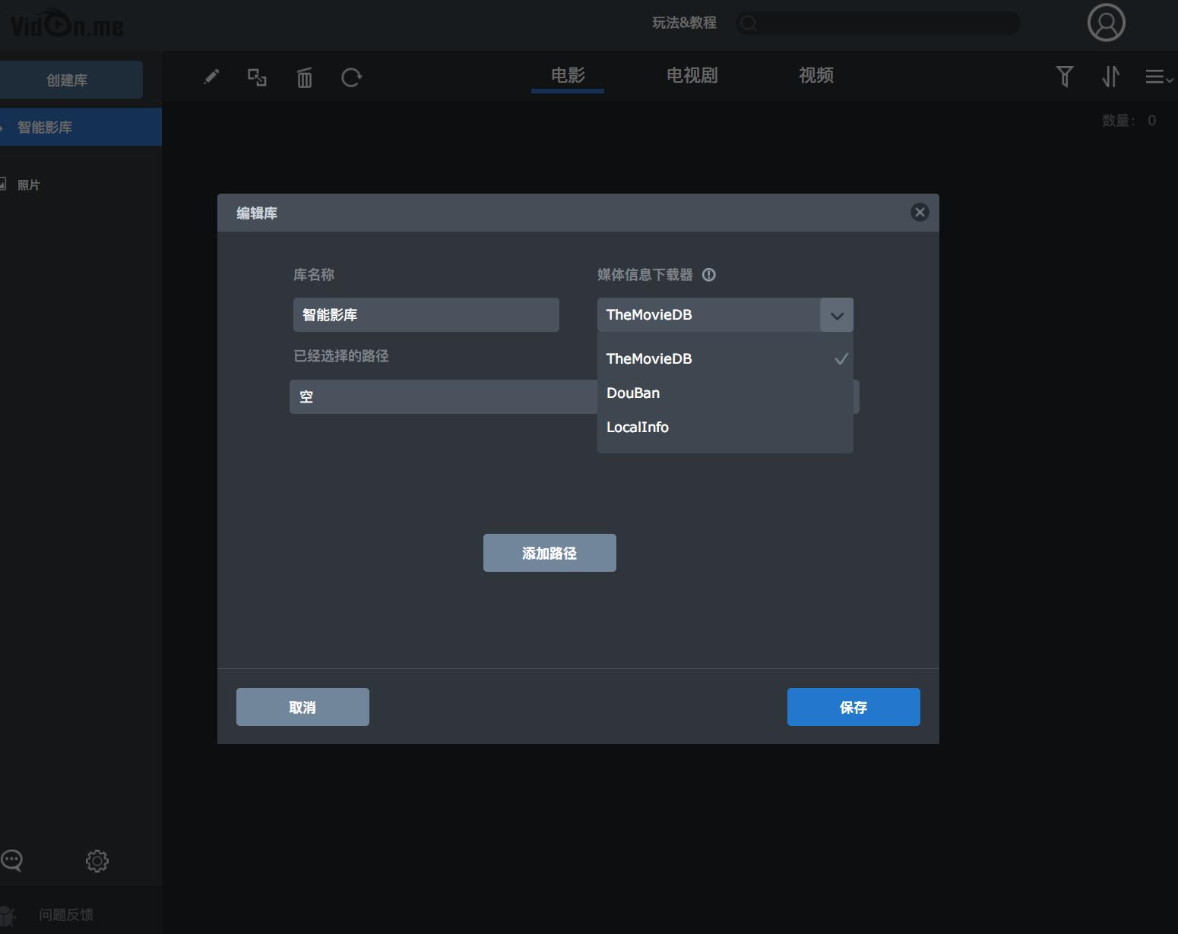Close the 编辑库 dialog
Viewport: 1178px width, 934px height.
(x=920, y=213)
